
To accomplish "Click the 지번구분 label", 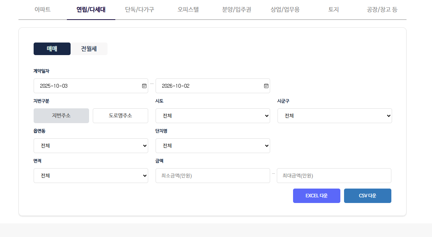I will [41, 101].
